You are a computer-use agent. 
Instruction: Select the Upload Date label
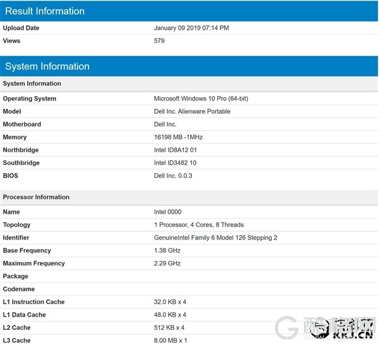click(x=21, y=28)
